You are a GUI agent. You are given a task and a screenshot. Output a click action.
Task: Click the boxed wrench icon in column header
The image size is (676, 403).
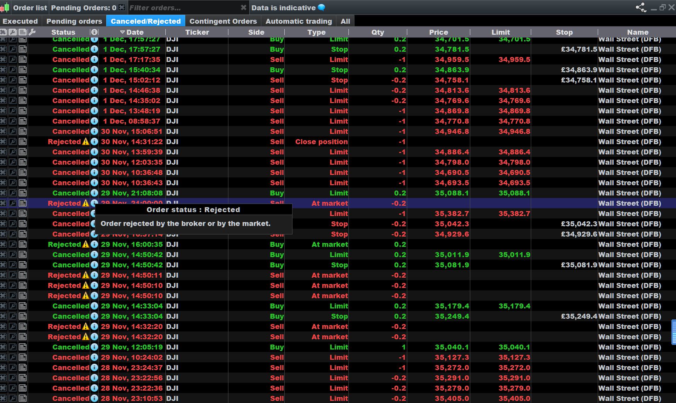click(x=13, y=32)
